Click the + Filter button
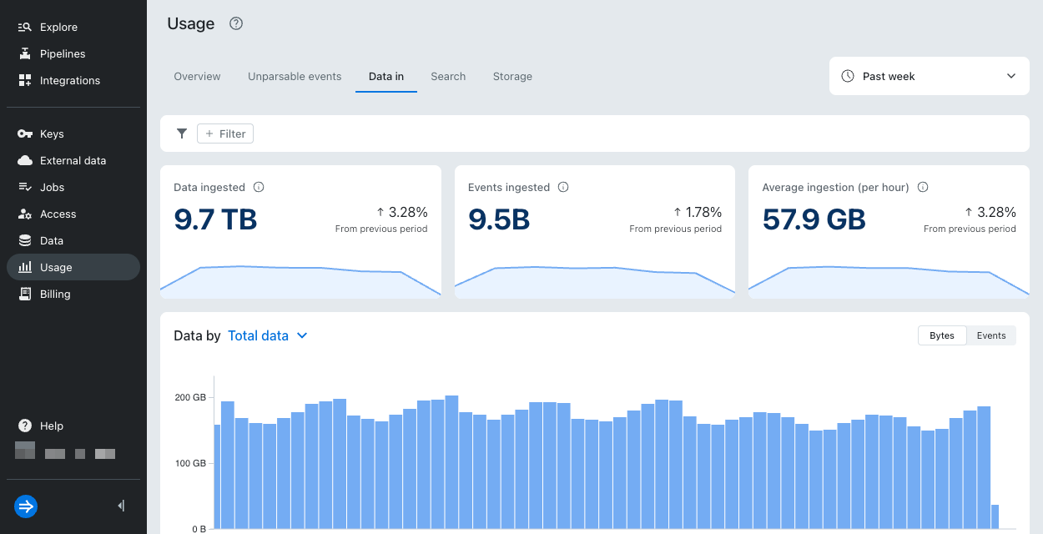This screenshot has width=1043, height=534. (x=225, y=133)
